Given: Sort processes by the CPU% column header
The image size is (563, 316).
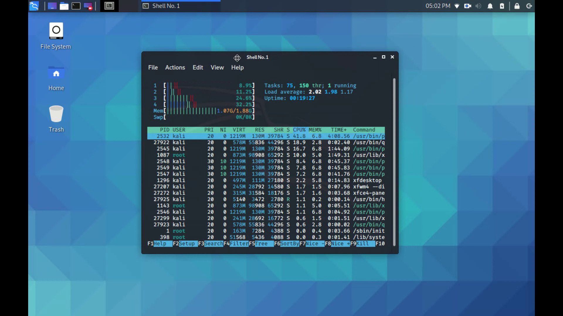Looking at the screenshot, I should point(299,130).
